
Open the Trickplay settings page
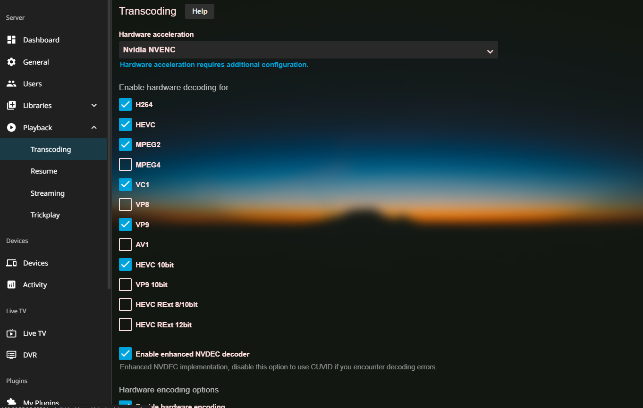45,215
